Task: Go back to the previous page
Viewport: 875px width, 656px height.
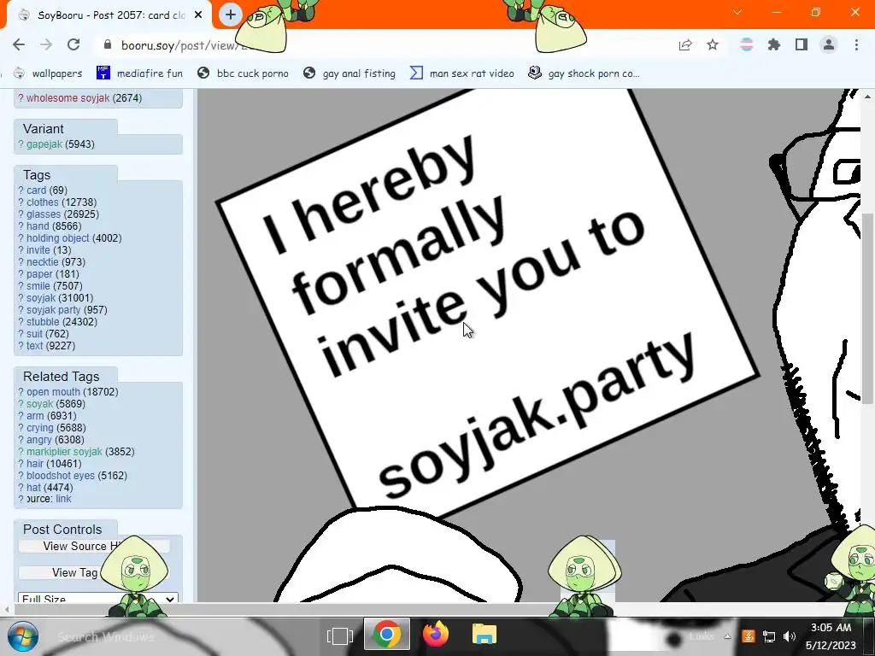Action: point(19,44)
